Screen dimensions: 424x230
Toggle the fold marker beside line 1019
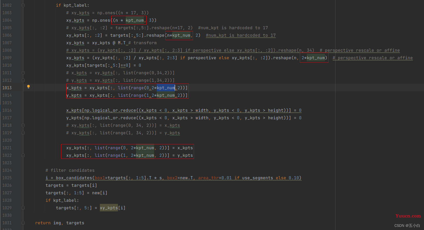[23, 133]
